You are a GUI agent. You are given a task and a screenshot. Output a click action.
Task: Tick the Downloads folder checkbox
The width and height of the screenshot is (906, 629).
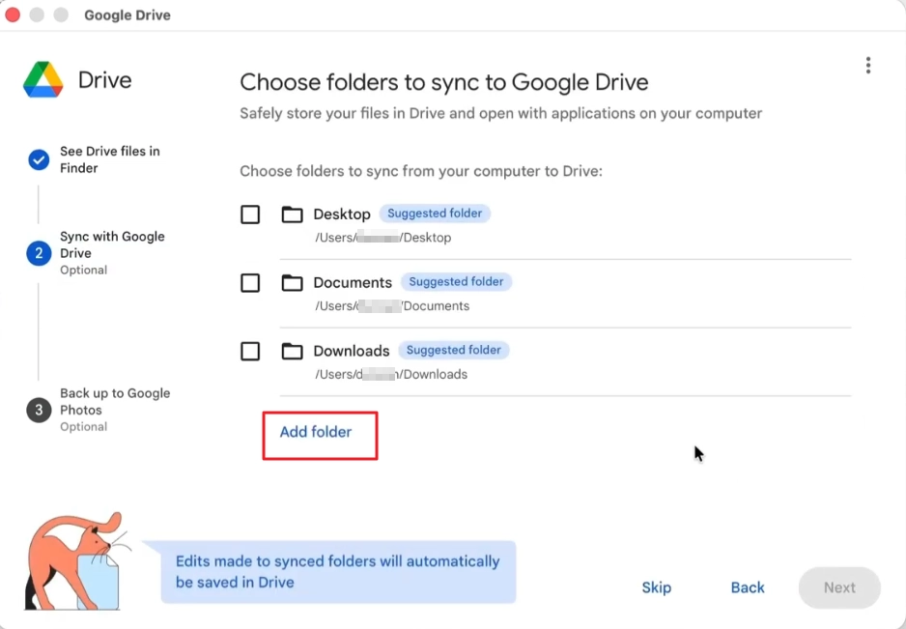250,351
